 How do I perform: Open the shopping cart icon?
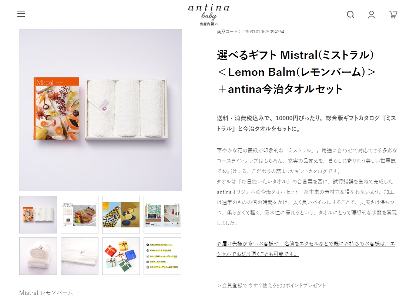tap(393, 14)
